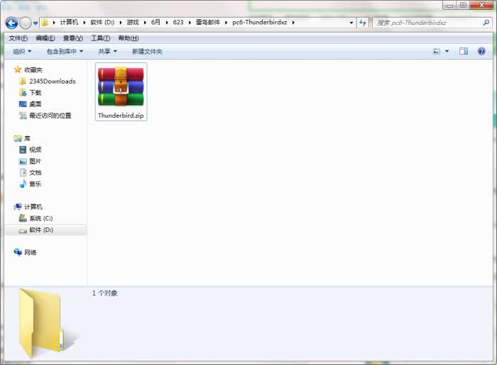The height and width of the screenshot is (365, 497).
Task: Open the 文件(F) menu
Action: tap(18, 38)
